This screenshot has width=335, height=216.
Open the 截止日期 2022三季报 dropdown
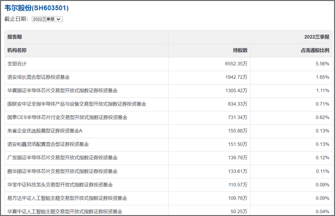coord(47,19)
